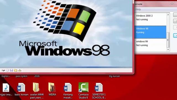Screen dimensions: 177x100
Task: Click the network adapter icon in VM status bar
Action: 20,70
